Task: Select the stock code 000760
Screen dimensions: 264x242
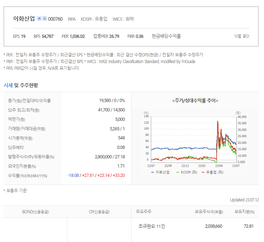Action: 55,19
